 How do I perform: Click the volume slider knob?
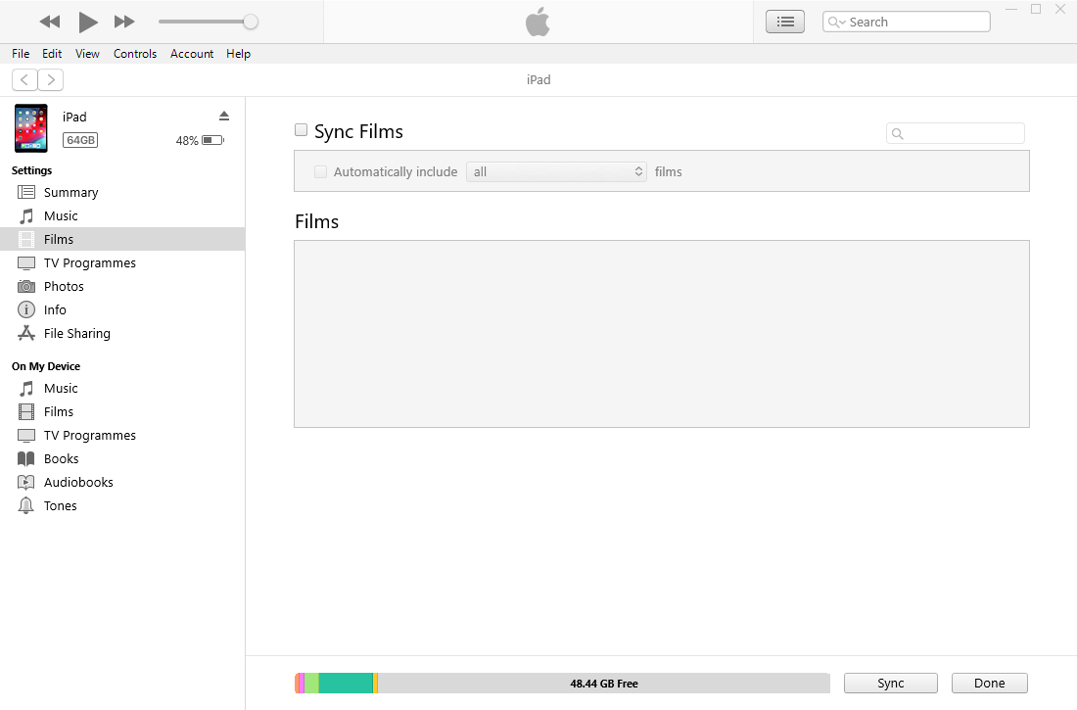tap(251, 22)
